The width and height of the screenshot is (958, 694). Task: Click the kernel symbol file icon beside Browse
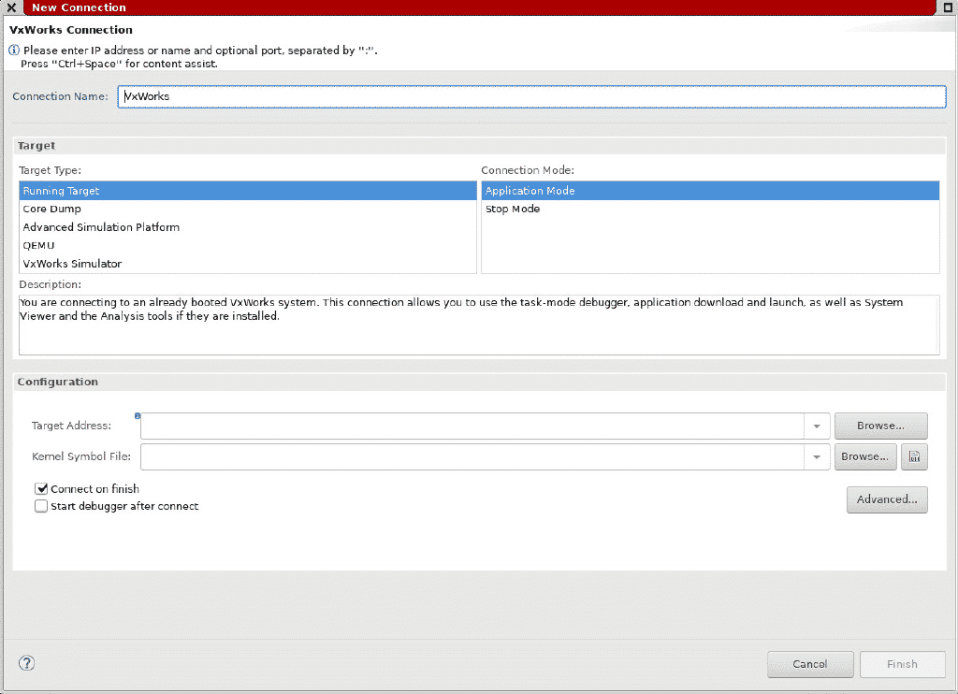(914, 456)
